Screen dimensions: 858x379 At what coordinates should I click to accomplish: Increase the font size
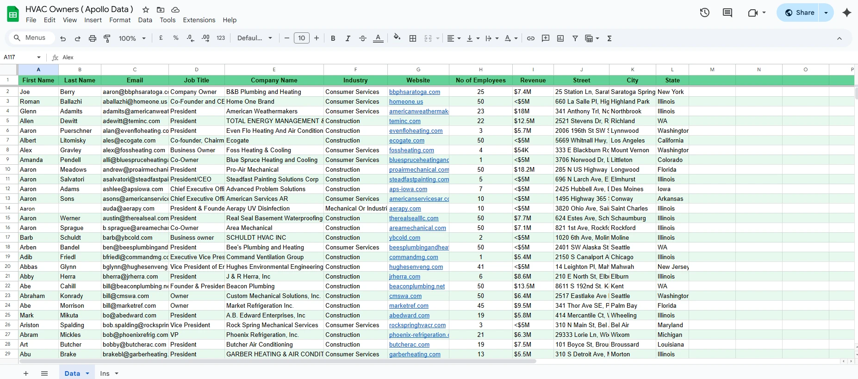click(x=317, y=38)
